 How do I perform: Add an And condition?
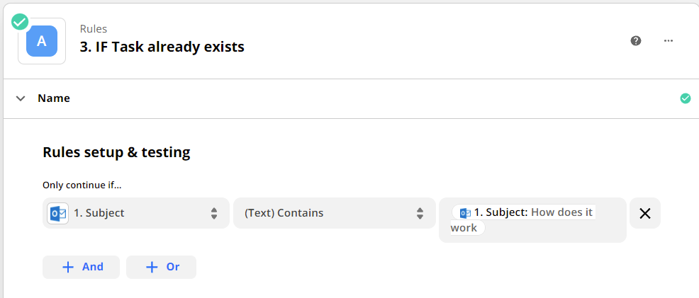(81, 267)
